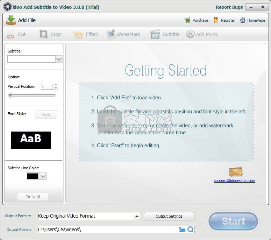Open the support@idooeditor.com link
Viewport: 271px width, 240px height.
click(x=234, y=181)
